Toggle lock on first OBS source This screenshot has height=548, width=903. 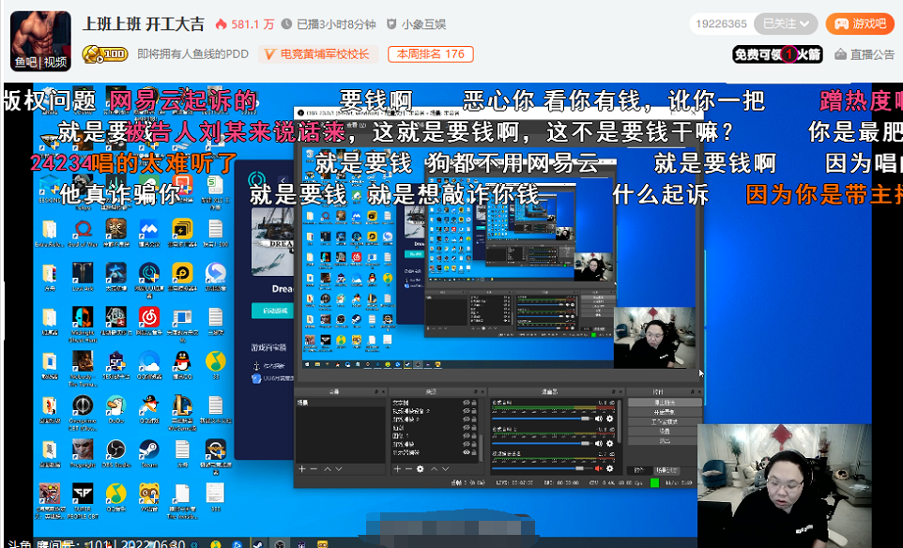click(474, 403)
